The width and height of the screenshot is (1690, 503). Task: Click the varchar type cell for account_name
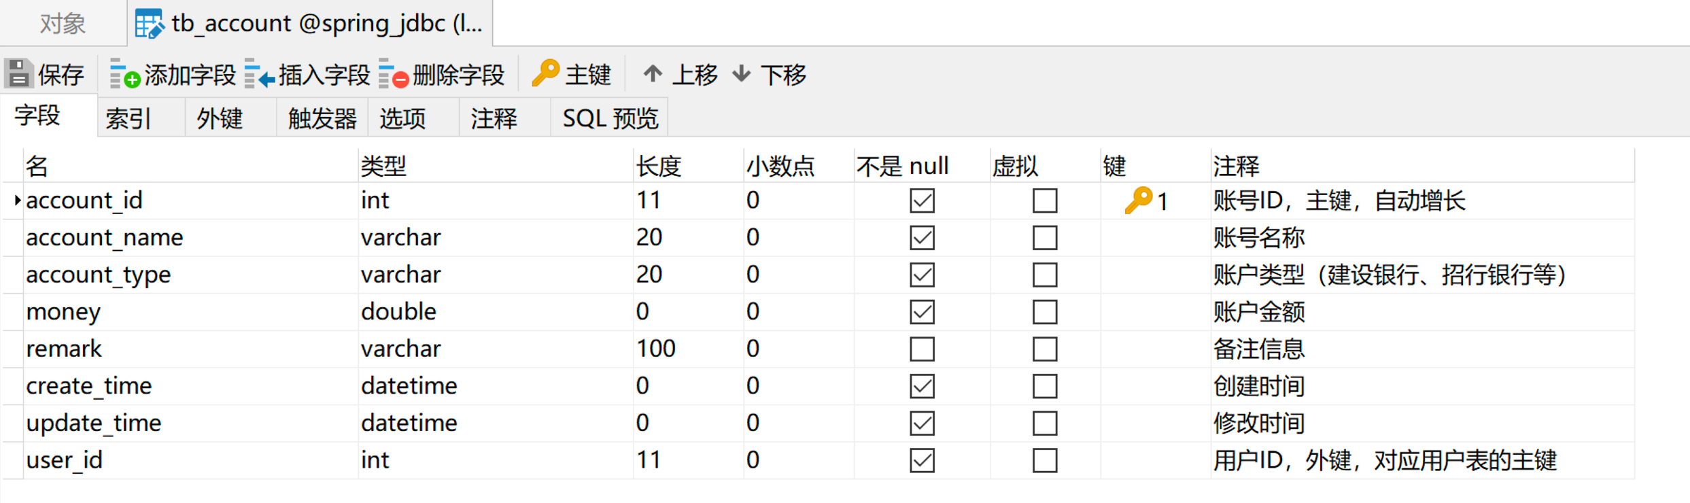coord(401,237)
